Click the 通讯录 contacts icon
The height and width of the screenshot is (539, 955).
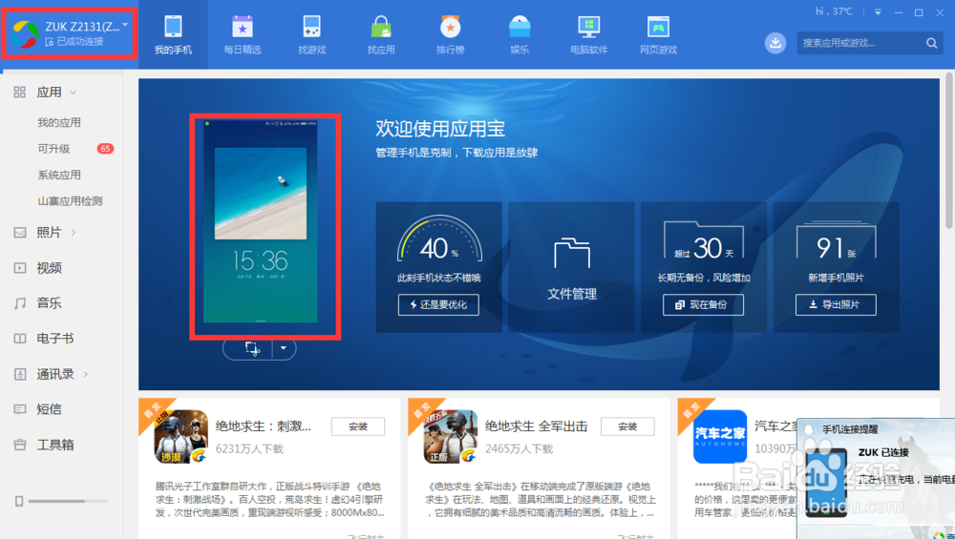coord(20,374)
